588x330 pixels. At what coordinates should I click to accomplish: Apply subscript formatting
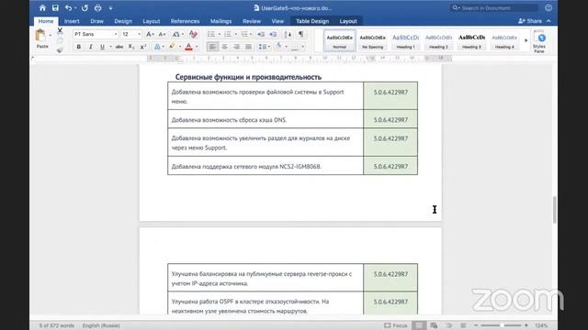click(x=131, y=47)
